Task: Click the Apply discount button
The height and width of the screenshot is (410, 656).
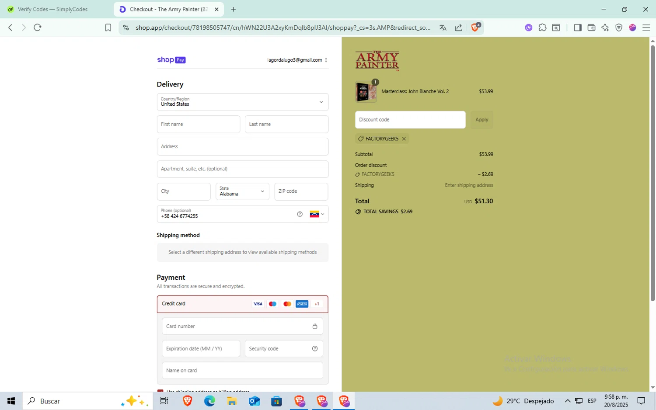Action: point(482,120)
